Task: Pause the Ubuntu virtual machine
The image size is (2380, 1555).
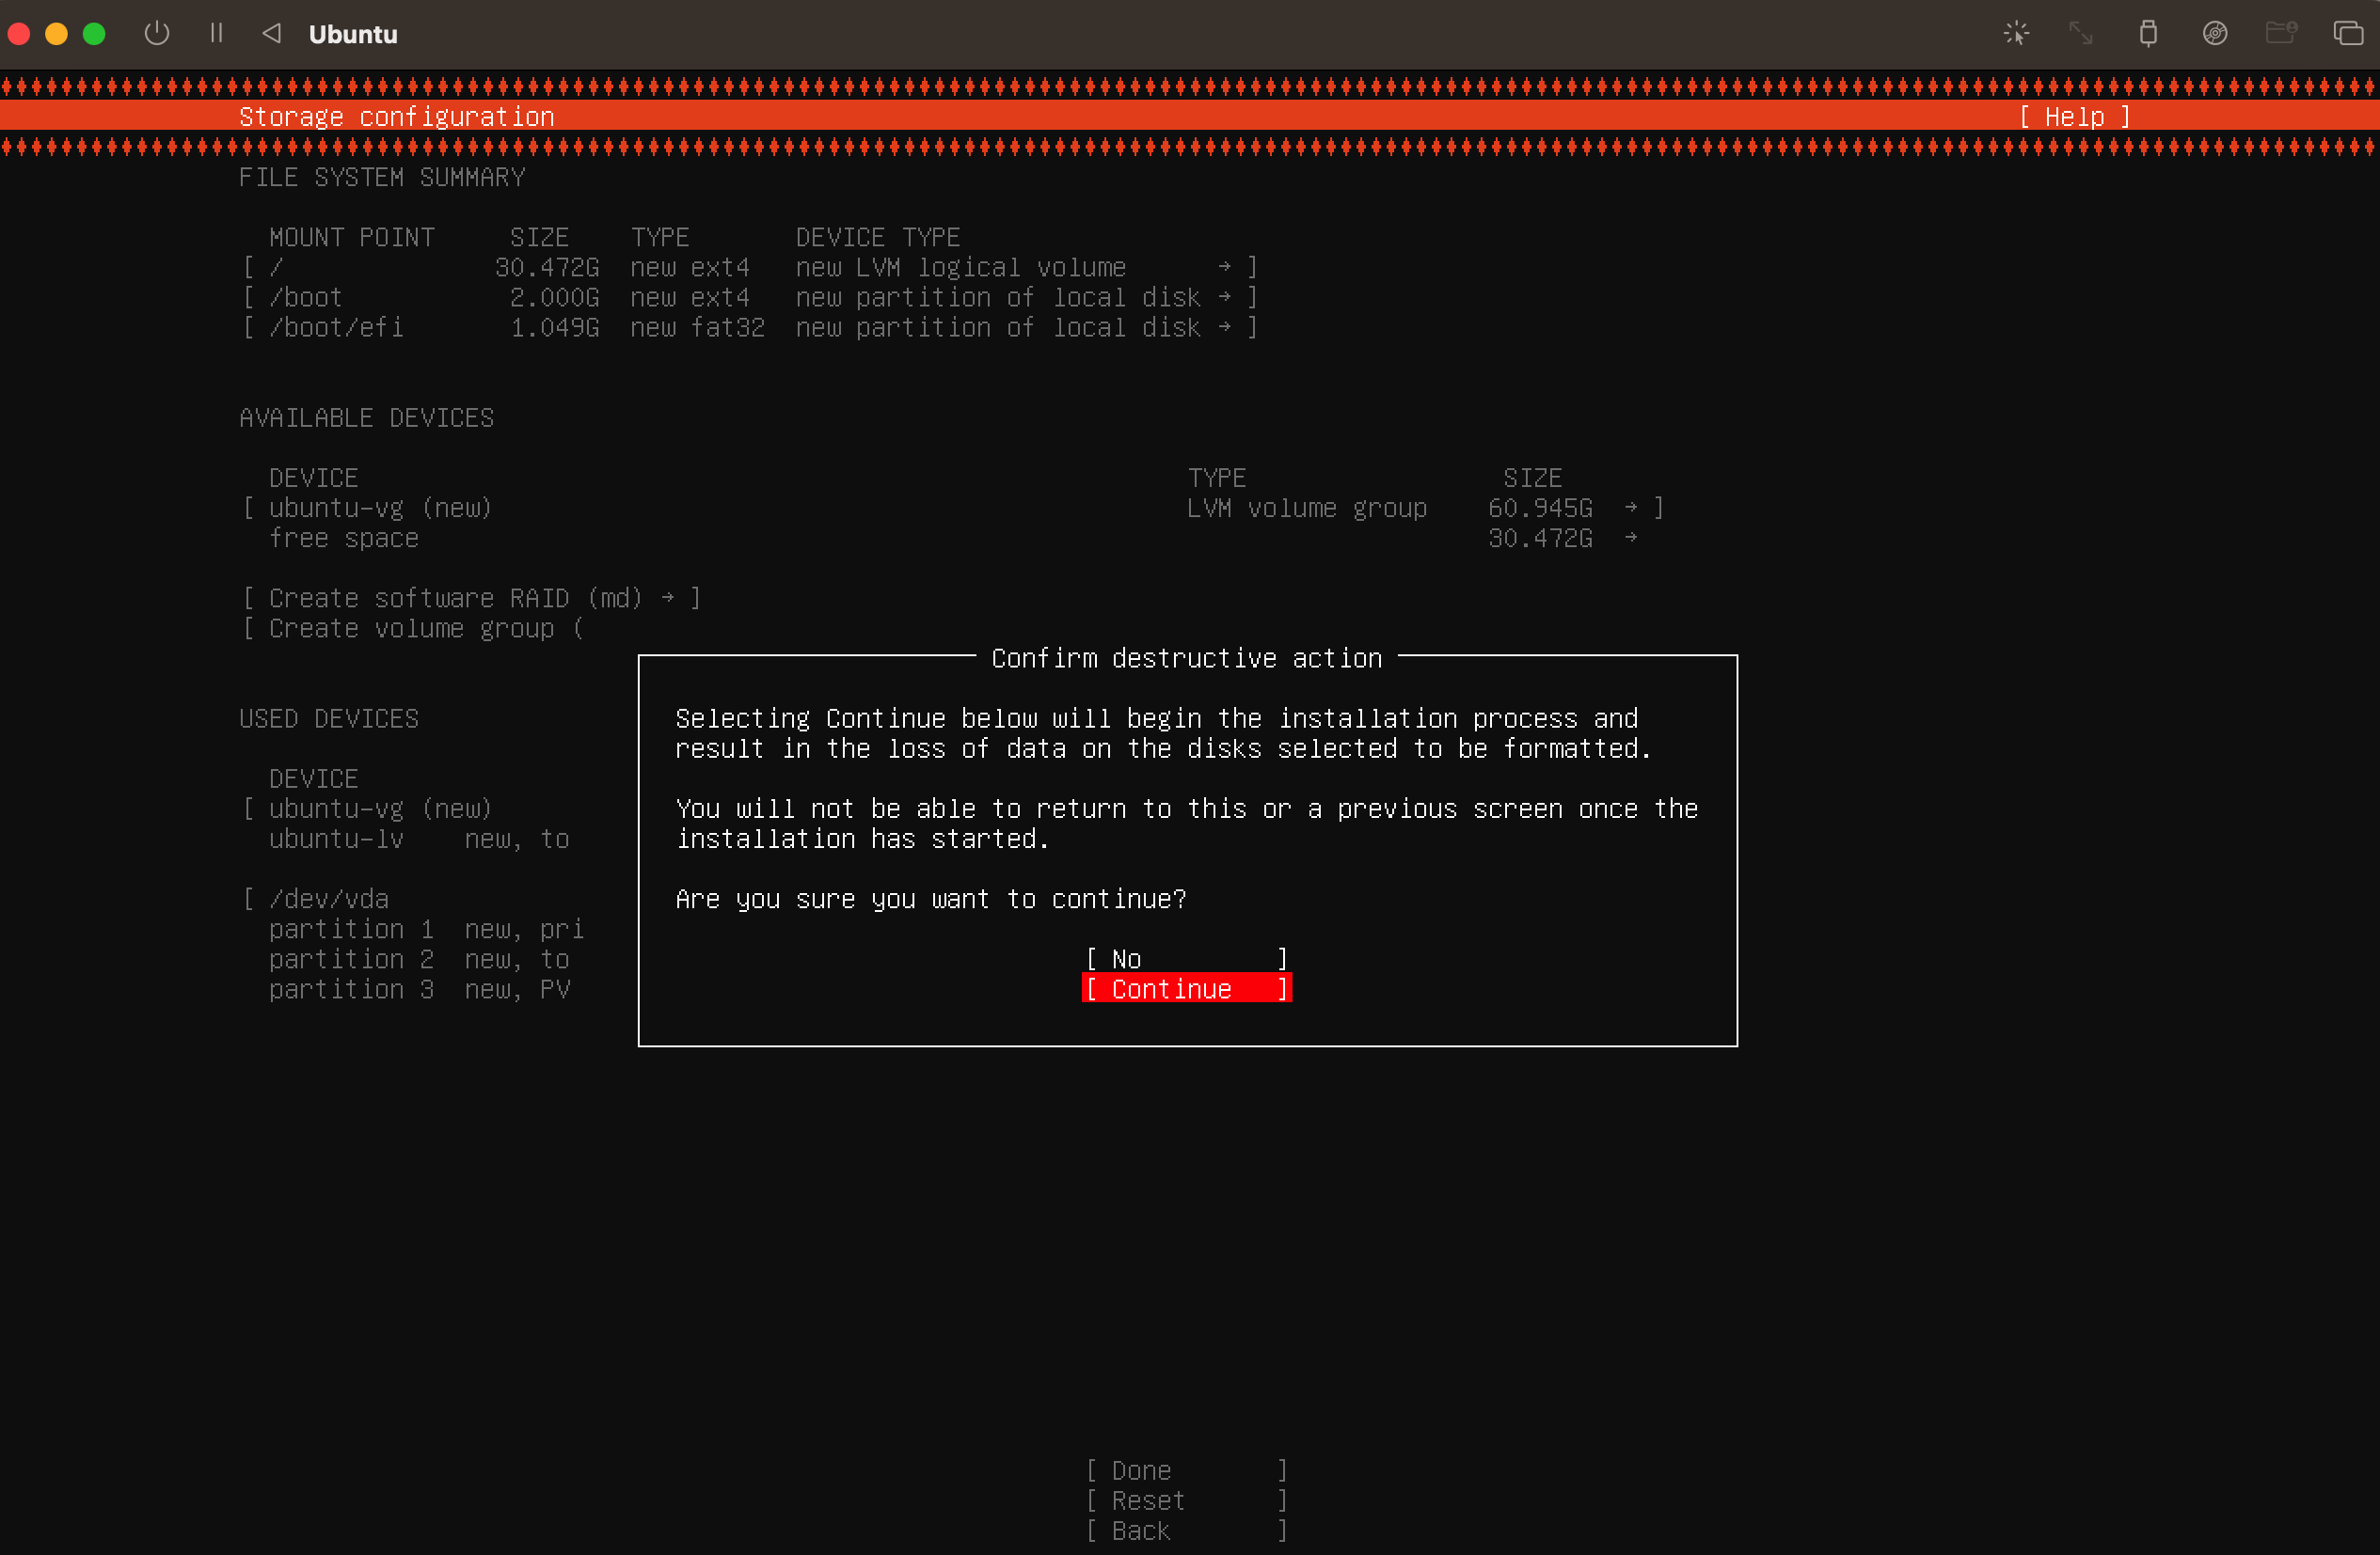Action: point(216,33)
